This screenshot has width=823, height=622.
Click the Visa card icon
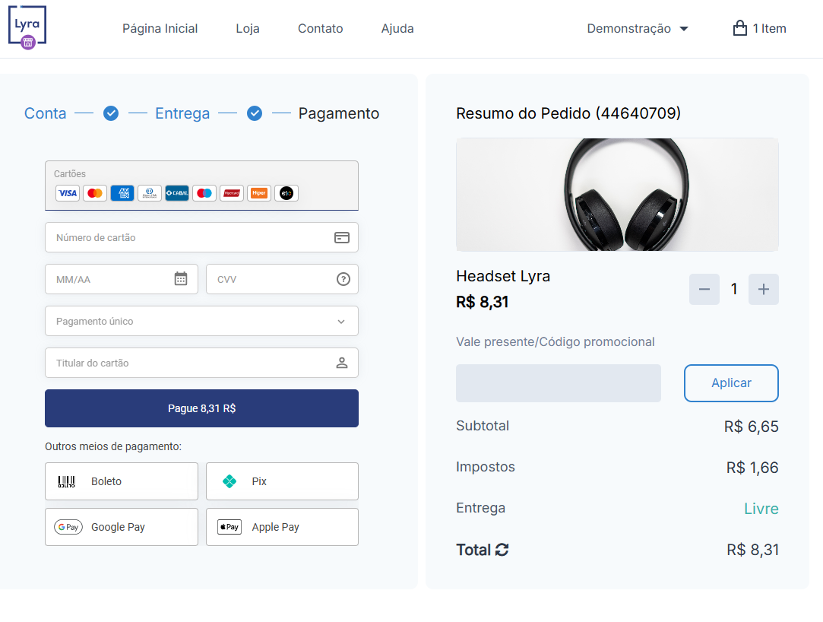coord(68,193)
